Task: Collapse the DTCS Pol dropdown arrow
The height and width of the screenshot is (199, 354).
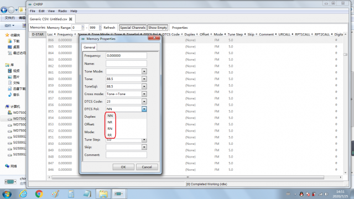Action: 144,109
